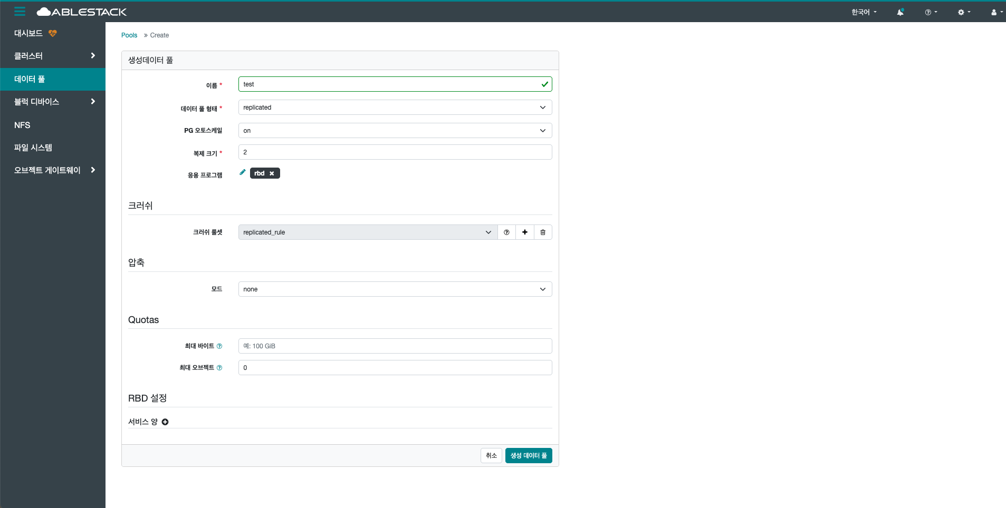Click the 최대 바이트 input field
1006x508 pixels.
(395, 346)
